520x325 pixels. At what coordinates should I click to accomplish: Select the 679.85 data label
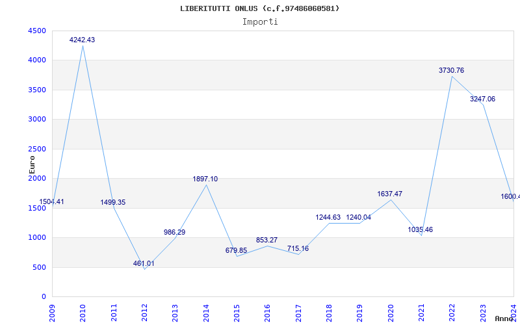[x=236, y=250]
